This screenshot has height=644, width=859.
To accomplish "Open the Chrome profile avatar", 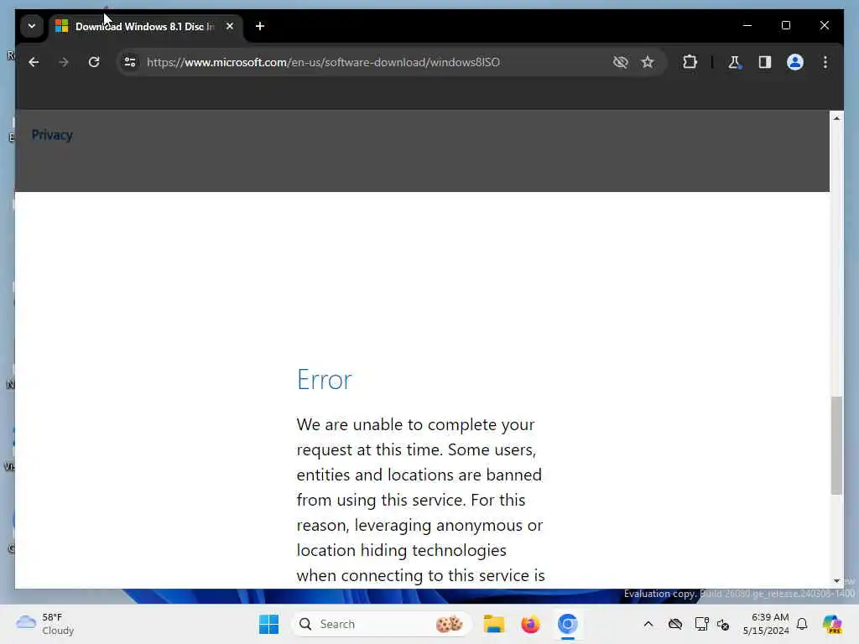I will coord(795,62).
